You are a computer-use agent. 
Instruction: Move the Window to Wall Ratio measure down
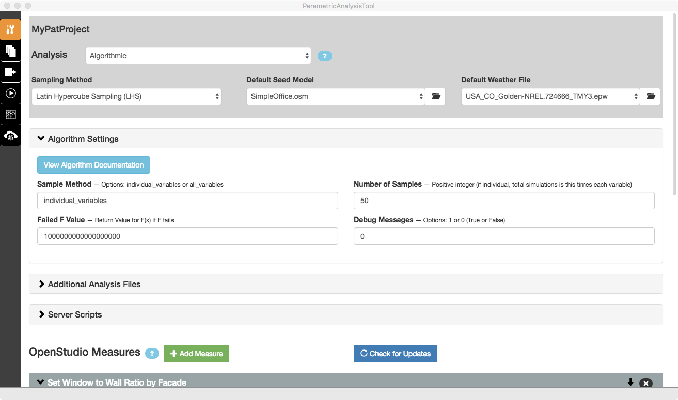coord(630,382)
